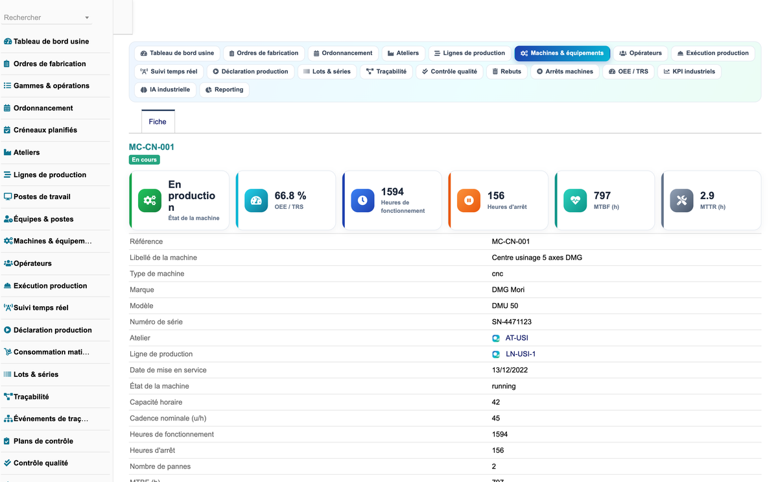
Task: Select Reporting top tab
Action: tap(224, 90)
